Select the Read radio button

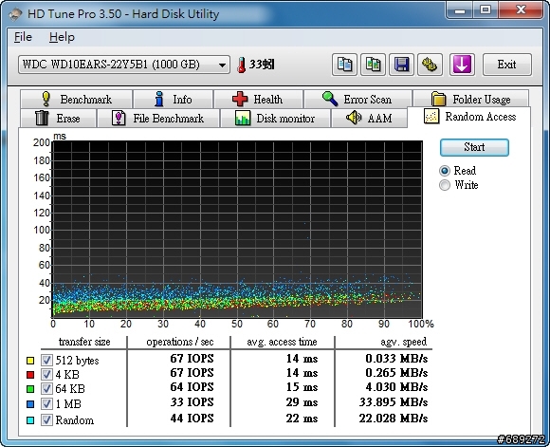tap(445, 171)
